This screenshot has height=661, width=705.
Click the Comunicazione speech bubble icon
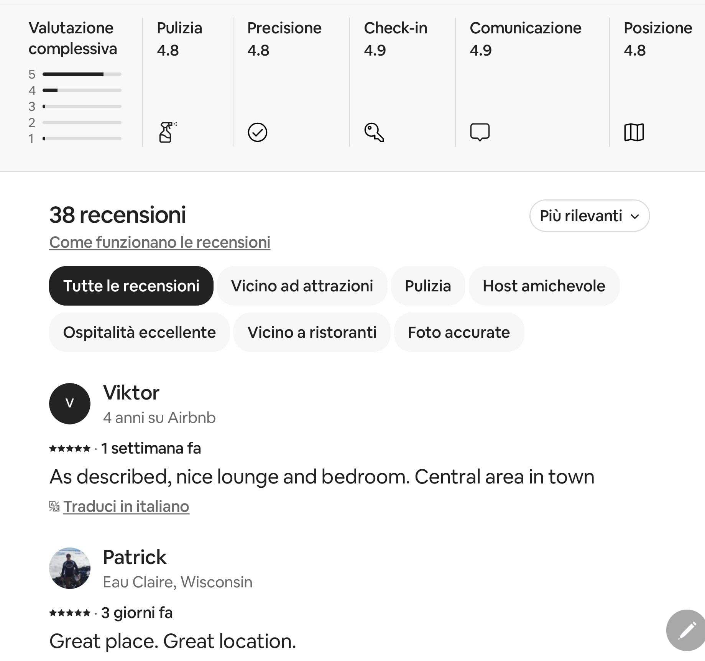click(480, 132)
